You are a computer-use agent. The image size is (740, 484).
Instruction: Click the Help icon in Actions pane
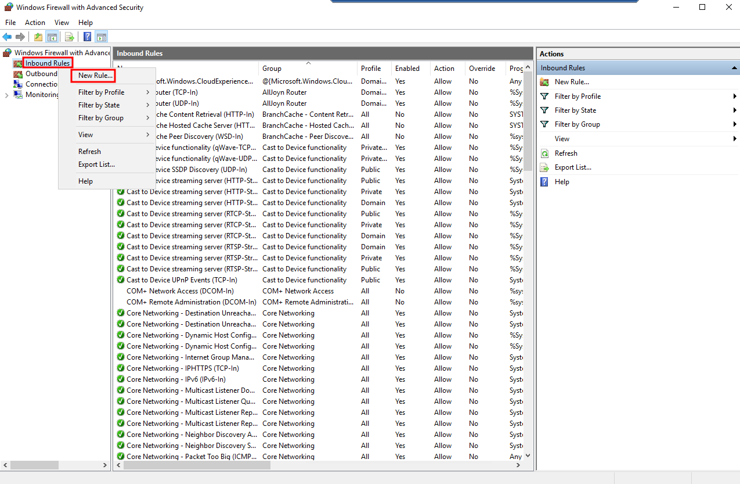point(544,182)
